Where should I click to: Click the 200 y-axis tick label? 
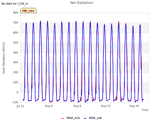click(x=16, y=72)
